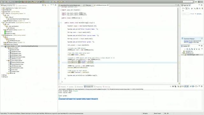Select the Person.bin.oops file
The image size is (204, 115).
click(11, 34)
